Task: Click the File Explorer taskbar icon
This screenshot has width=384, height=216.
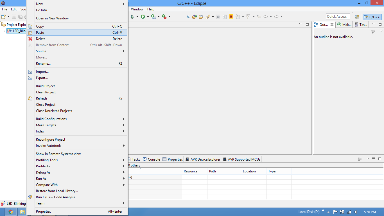Action: 22,212
